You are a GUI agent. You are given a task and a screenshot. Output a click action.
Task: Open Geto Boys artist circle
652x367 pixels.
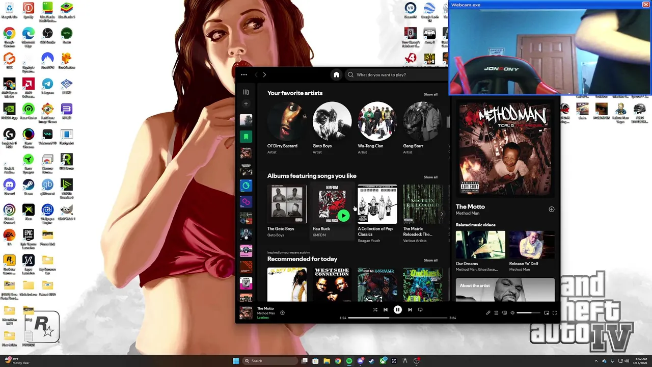[332, 121]
